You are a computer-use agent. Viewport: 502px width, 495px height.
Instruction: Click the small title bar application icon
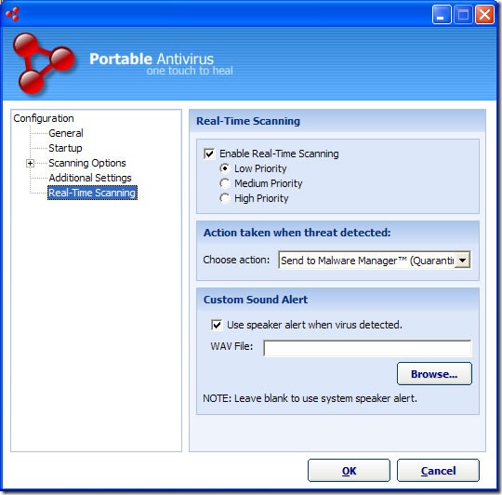[x=13, y=14]
